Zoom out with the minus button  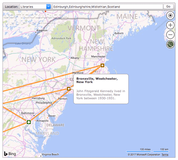170,35
